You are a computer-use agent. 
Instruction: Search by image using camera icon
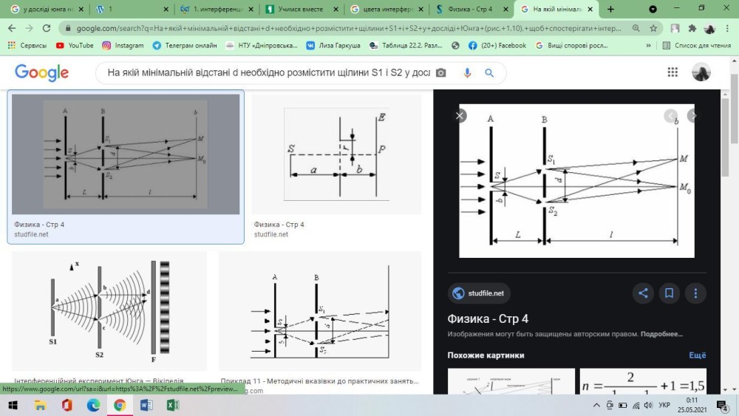tap(441, 73)
